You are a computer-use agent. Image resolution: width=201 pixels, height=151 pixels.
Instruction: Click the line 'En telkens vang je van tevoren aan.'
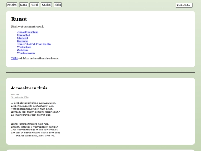(31, 115)
